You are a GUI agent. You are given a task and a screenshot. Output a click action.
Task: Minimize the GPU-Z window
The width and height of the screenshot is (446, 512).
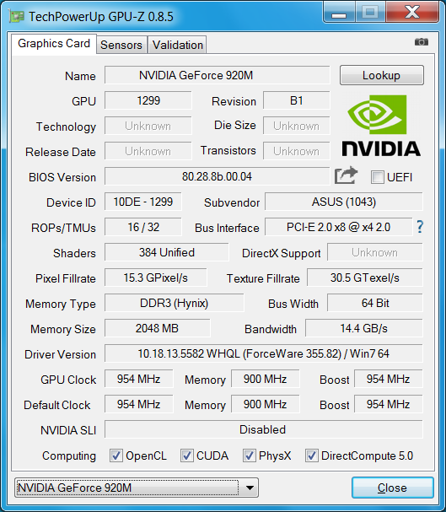339,13
